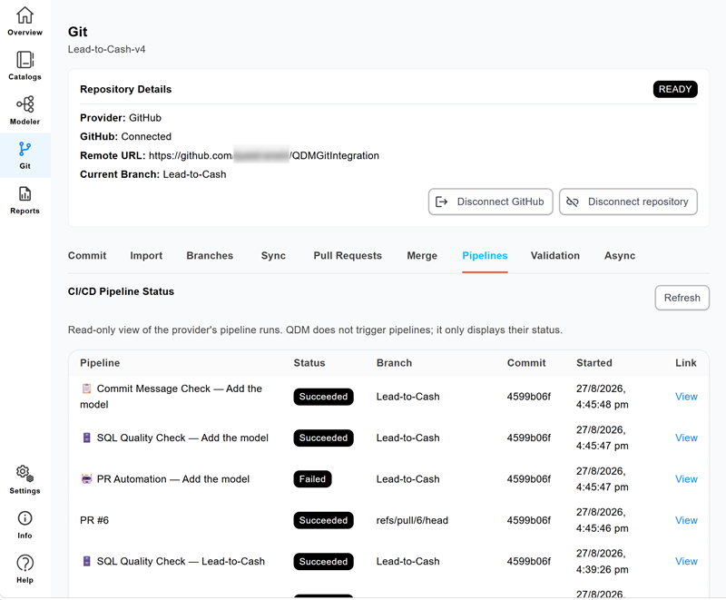Refresh the CI/CD pipeline status
Screen dimensions: 726x600
coord(682,298)
